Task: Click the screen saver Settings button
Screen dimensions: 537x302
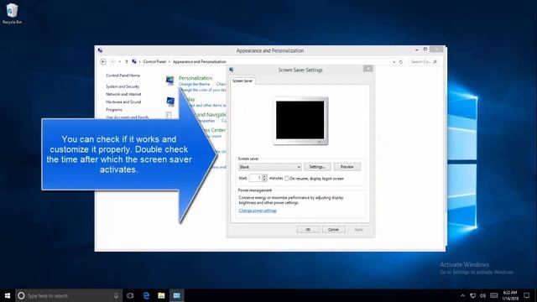Action: [x=317, y=167]
